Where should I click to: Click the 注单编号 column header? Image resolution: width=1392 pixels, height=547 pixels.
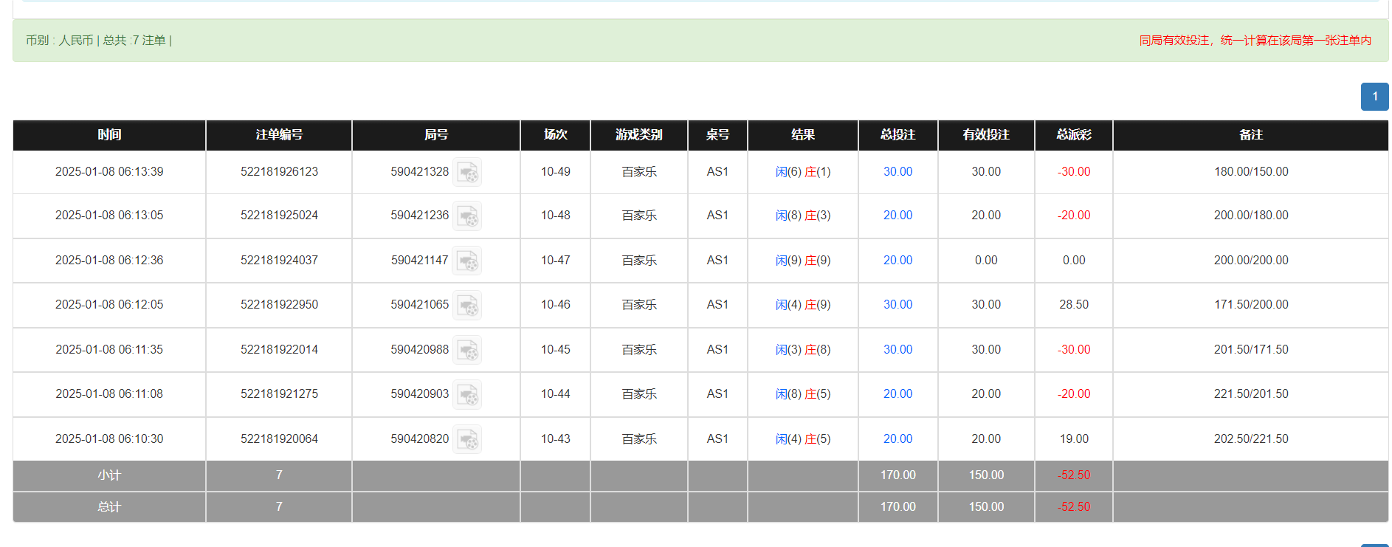[x=279, y=135]
